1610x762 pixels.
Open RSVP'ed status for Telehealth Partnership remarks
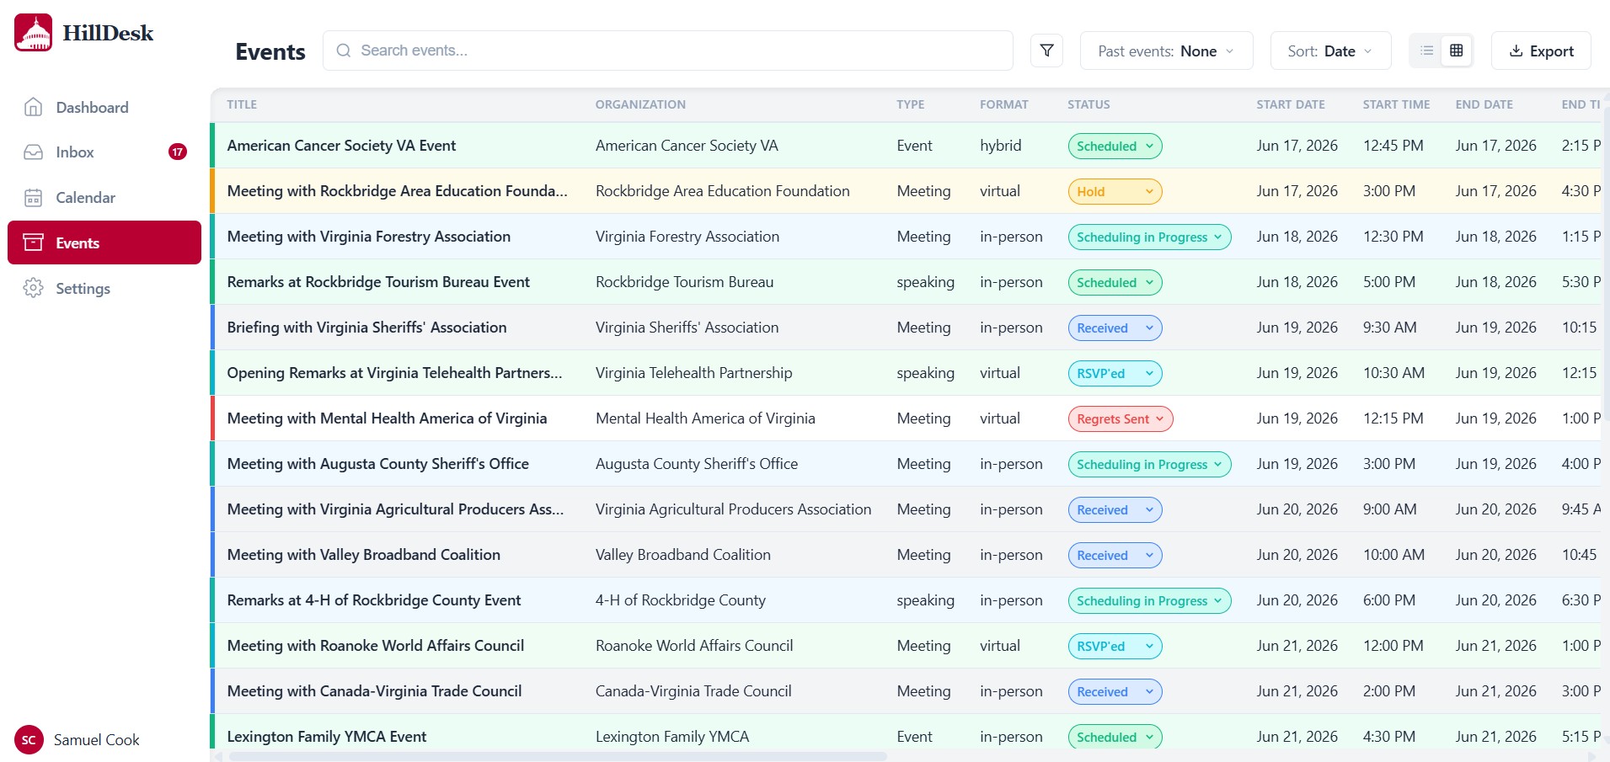click(x=1115, y=373)
